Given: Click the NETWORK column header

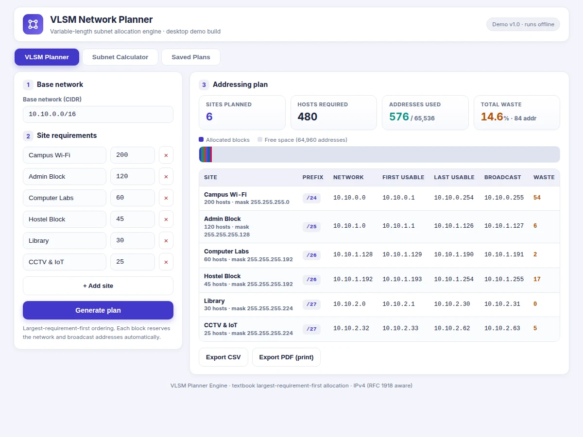Looking at the screenshot, I should (x=348, y=177).
